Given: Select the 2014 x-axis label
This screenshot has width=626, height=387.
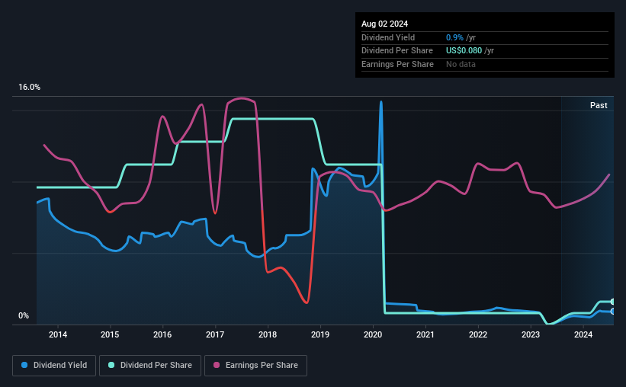Looking at the screenshot, I should pyautogui.click(x=58, y=334).
